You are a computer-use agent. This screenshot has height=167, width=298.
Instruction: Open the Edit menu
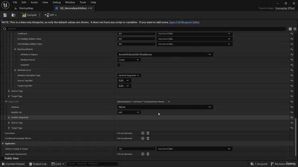point(24,2)
